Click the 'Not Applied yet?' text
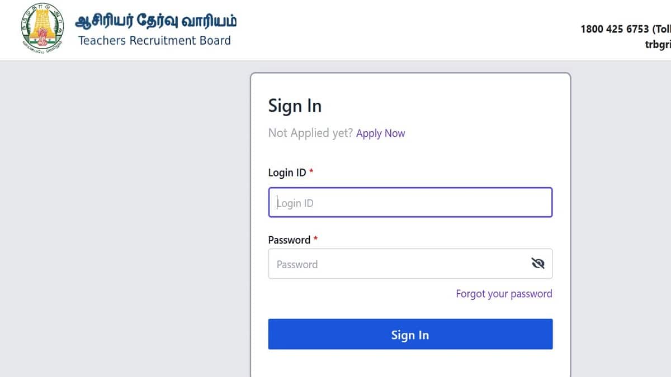 [x=310, y=133]
